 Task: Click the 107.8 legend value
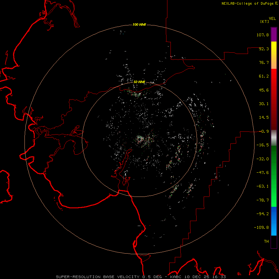click(263, 35)
